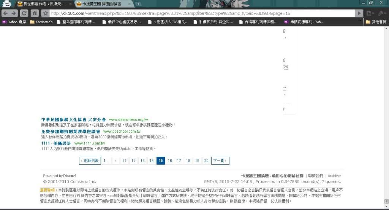Open the 其他書籤 folder

(376, 22)
